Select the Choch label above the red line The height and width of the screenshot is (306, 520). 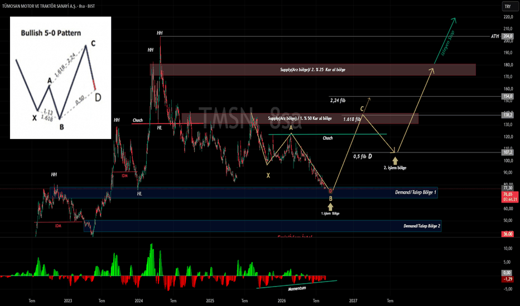click(138, 120)
